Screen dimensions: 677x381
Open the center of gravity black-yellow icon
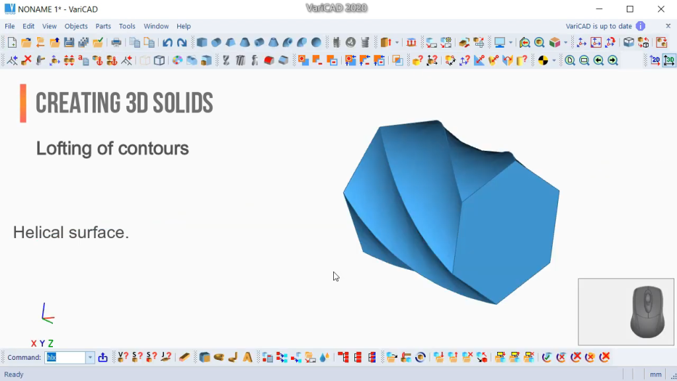(543, 60)
